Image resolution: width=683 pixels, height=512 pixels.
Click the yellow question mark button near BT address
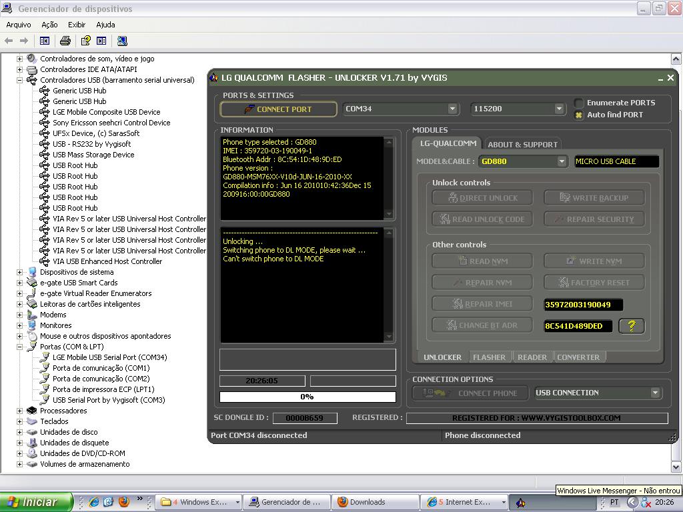coord(631,325)
